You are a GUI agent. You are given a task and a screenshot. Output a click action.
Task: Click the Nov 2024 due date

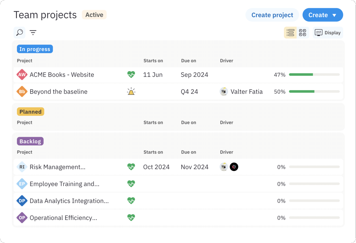point(195,167)
